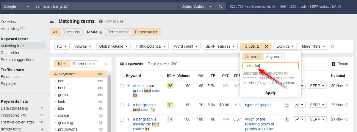Open the Exclude filter dropdown

pyautogui.click(x=285, y=46)
